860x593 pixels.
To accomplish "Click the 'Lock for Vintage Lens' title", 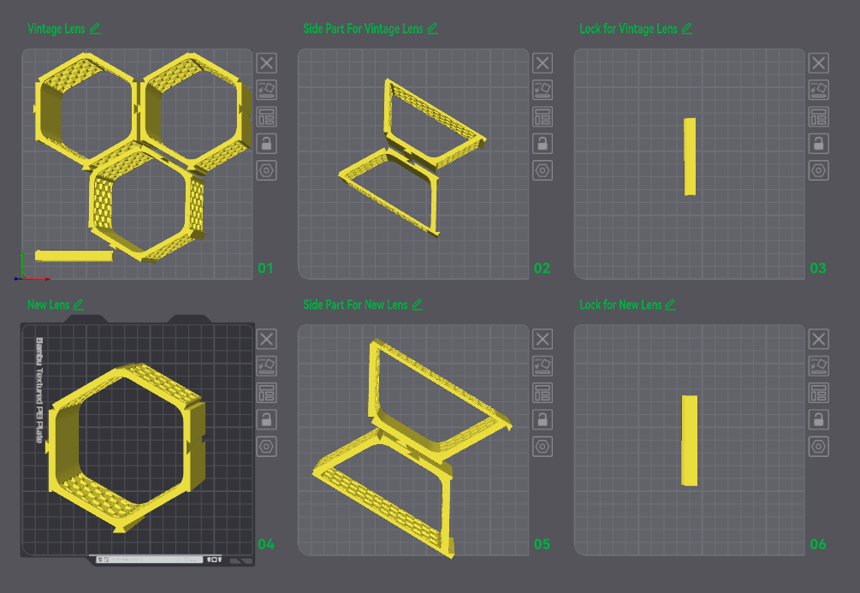I will [629, 28].
